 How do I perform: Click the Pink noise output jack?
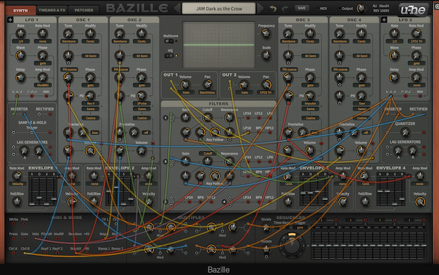(x=25, y=224)
